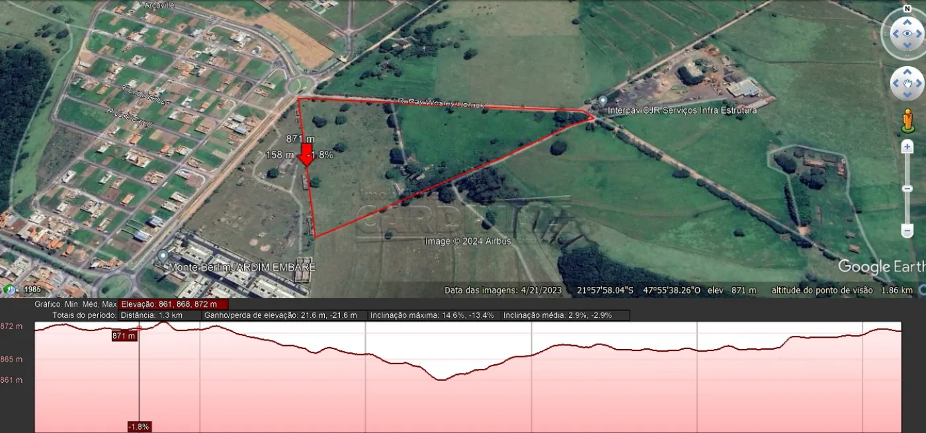Tilt view up with look joystick's up arrow

[x=906, y=20]
